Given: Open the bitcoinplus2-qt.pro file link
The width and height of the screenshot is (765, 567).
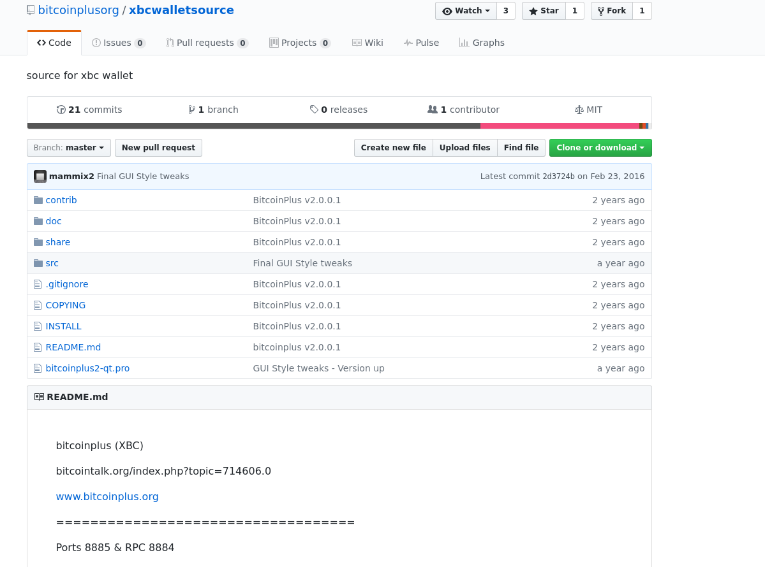Looking at the screenshot, I should tap(88, 368).
